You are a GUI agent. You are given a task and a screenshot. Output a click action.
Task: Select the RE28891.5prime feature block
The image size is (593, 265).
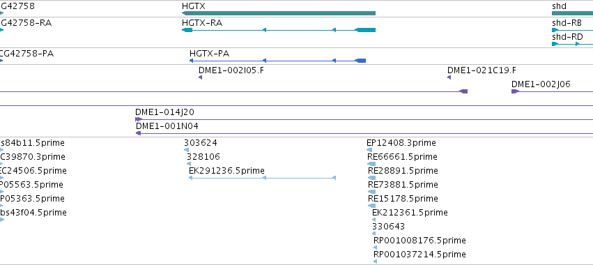(x=372, y=178)
